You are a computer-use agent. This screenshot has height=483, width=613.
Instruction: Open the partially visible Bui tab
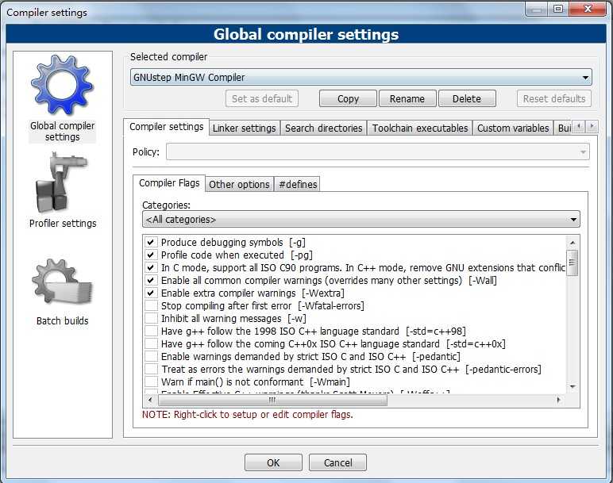tap(564, 128)
